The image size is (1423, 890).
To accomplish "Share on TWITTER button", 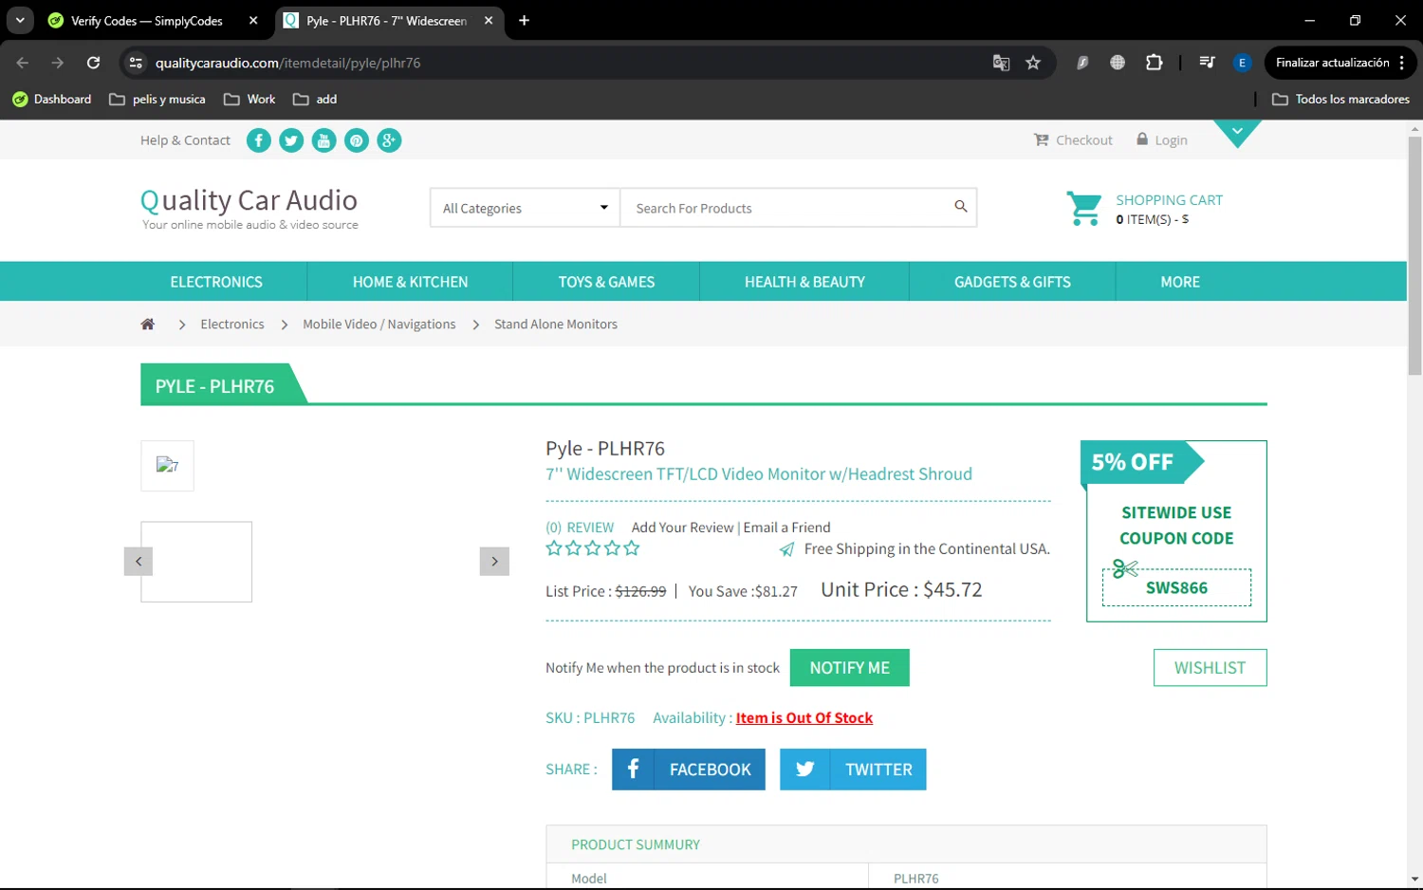I will tap(853, 769).
